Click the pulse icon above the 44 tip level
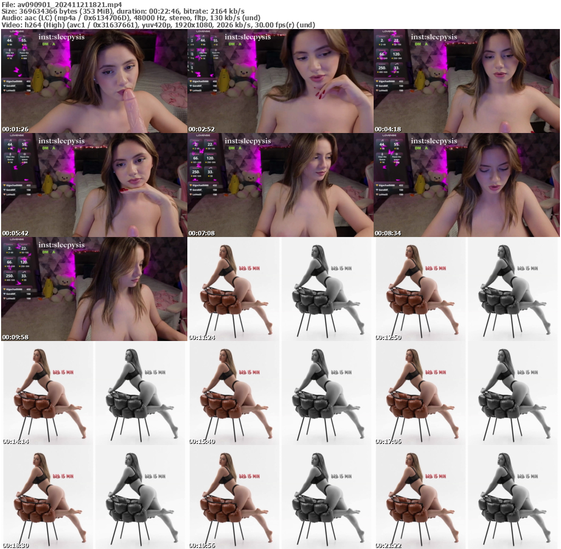The height and width of the screenshot is (549, 561). coord(10,36)
